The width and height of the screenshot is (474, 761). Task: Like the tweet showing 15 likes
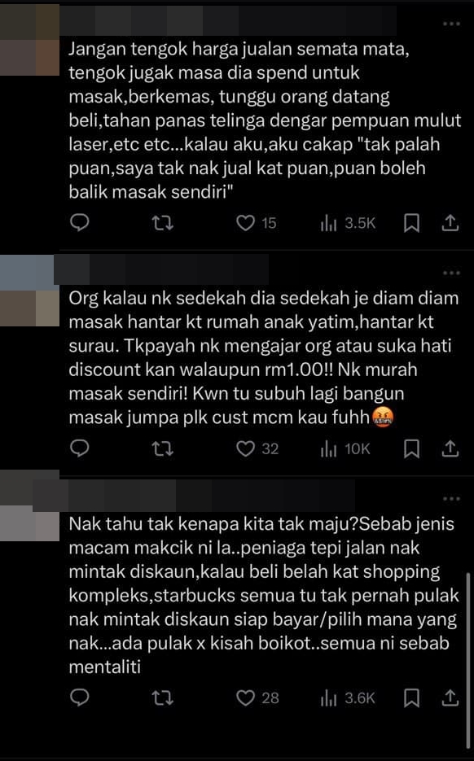point(256,223)
